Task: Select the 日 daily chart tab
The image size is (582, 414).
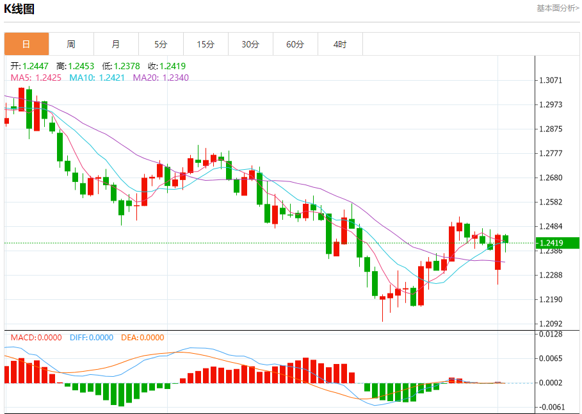Action: tap(26, 44)
